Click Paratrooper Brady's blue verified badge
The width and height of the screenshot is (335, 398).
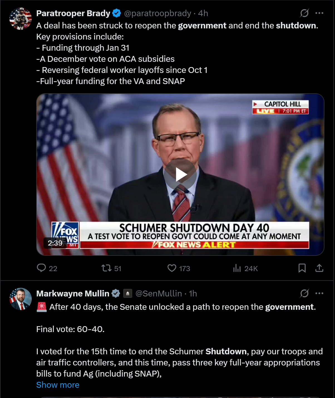click(x=117, y=13)
